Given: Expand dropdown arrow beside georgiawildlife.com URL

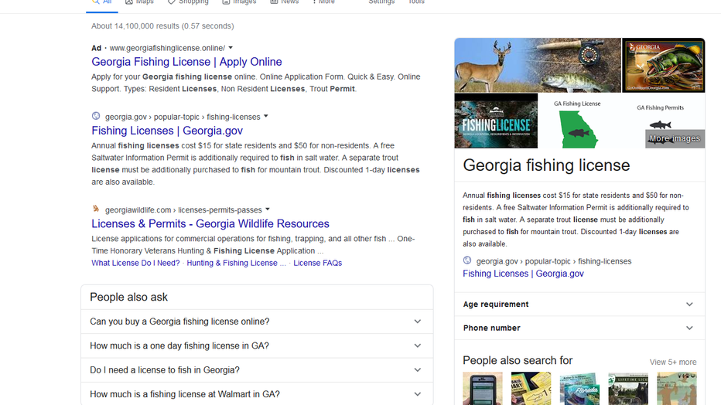Looking at the screenshot, I should point(267,210).
